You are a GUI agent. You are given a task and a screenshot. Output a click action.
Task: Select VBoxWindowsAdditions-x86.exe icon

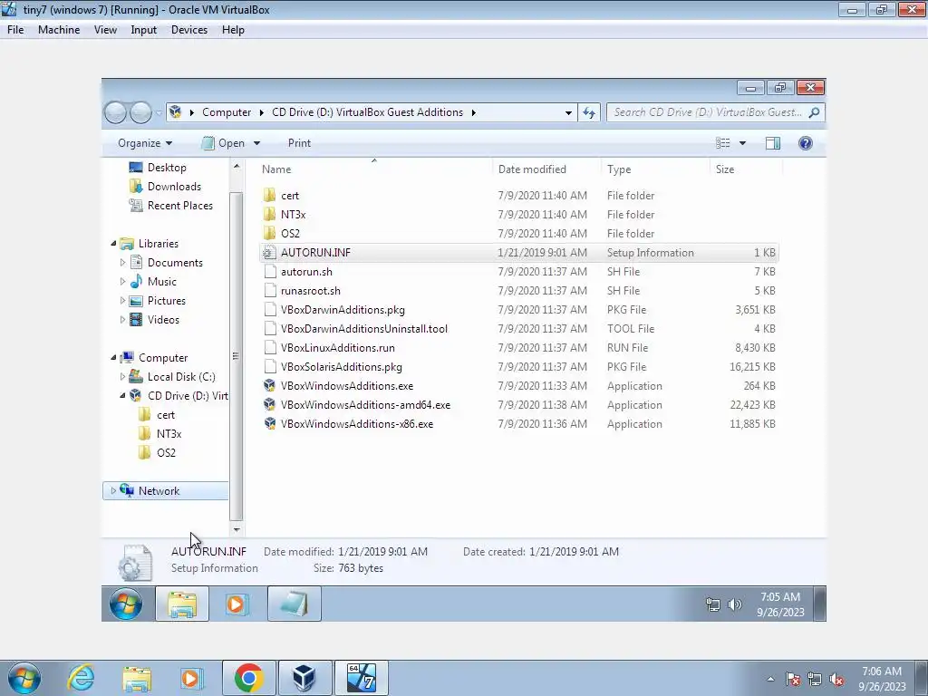[x=269, y=424]
